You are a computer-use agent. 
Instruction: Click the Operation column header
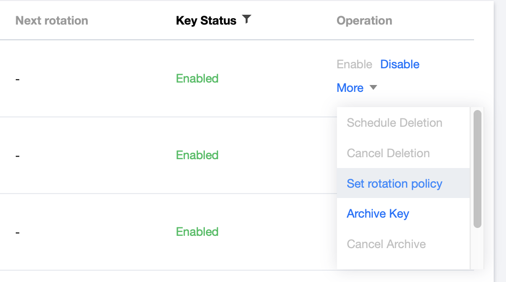pyautogui.click(x=364, y=21)
